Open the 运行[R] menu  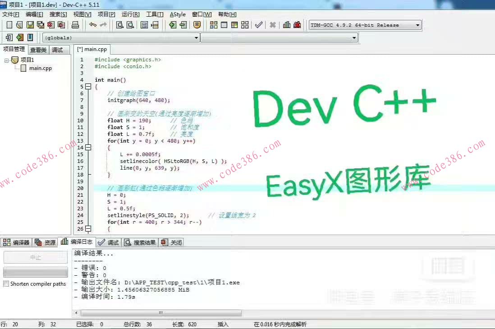point(130,14)
